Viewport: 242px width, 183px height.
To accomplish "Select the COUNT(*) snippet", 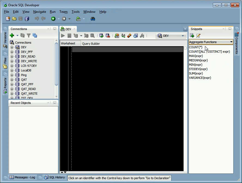I will click(196, 47).
